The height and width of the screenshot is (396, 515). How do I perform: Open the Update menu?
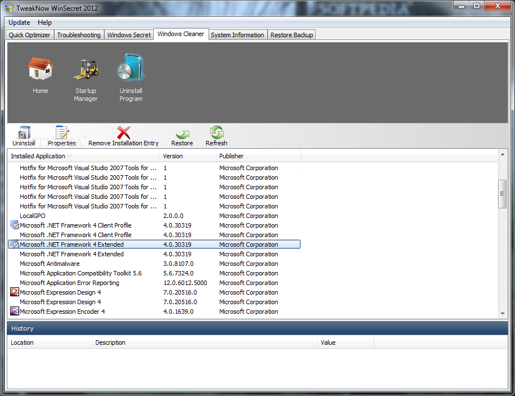19,23
